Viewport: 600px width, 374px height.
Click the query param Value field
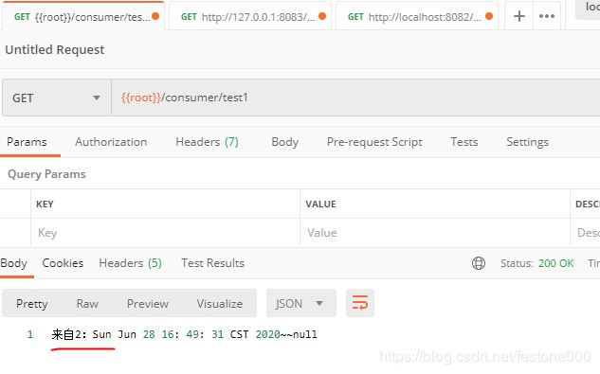[x=435, y=233]
